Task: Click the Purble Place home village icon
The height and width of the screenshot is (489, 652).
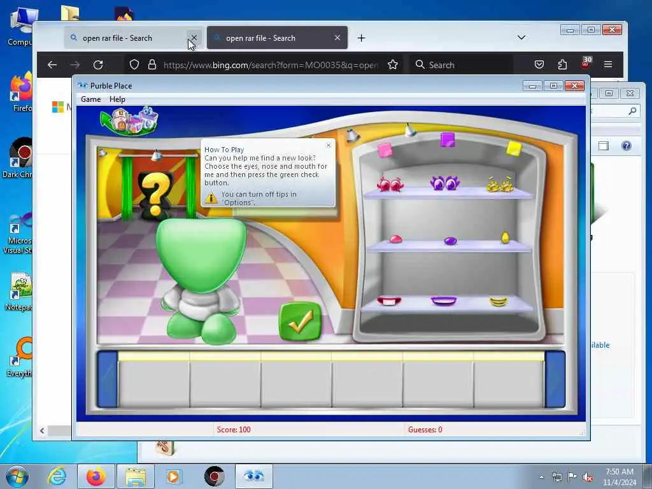Action: (130, 120)
